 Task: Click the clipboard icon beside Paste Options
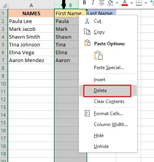[x=88, y=43]
